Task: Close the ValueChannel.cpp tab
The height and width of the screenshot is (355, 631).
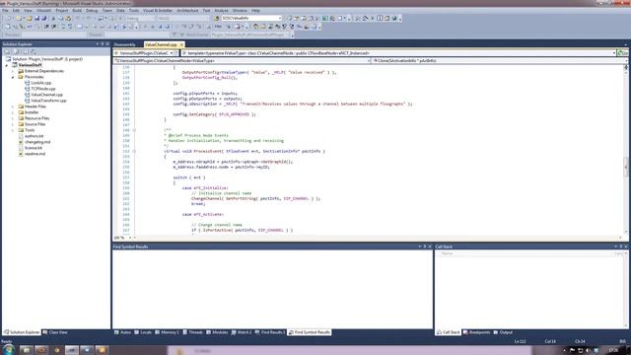Action: 181,44
